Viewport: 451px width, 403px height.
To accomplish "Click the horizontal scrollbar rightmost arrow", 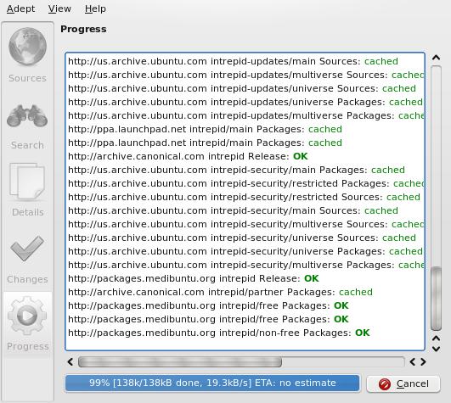I will click(423, 362).
